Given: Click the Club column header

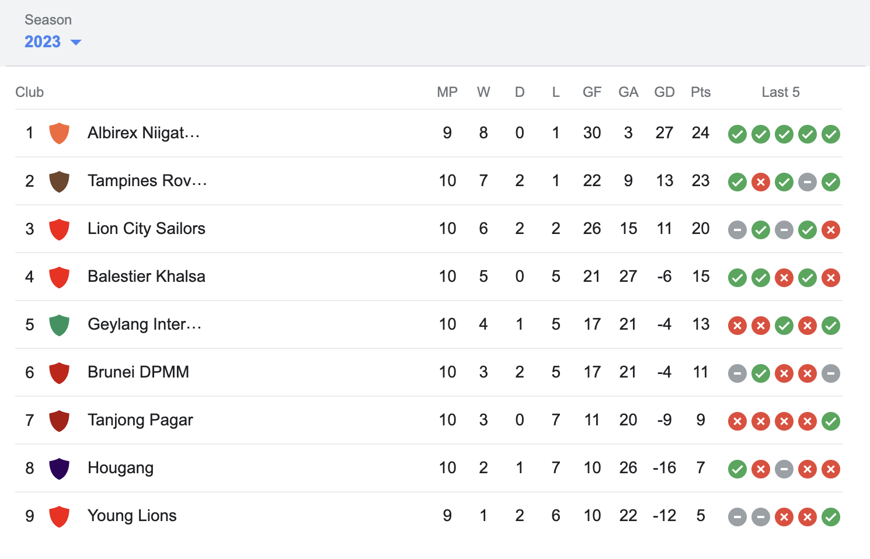Looking at the screenshot, I should tap(29, 92).
